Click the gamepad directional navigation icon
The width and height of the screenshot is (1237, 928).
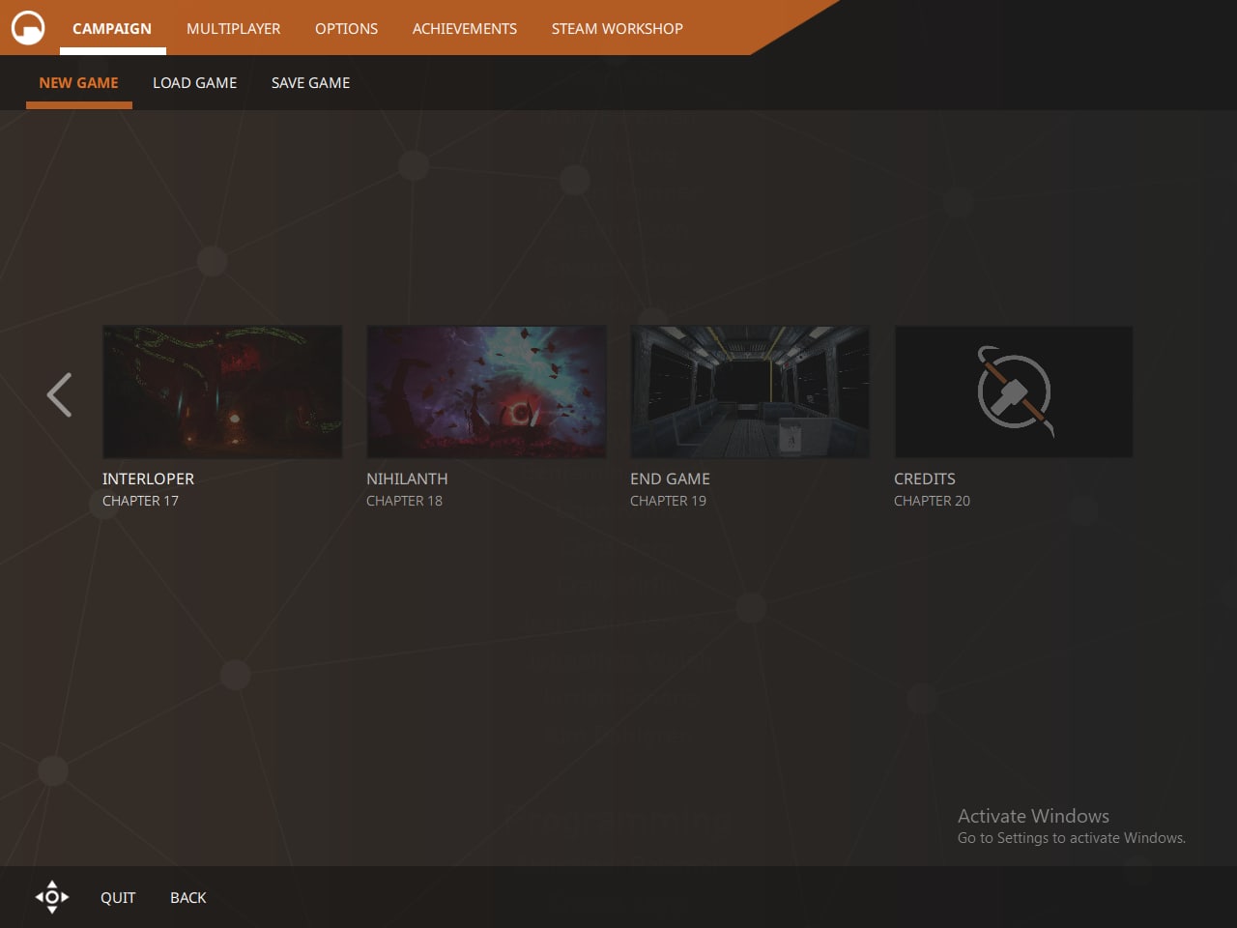pos(52,897)
